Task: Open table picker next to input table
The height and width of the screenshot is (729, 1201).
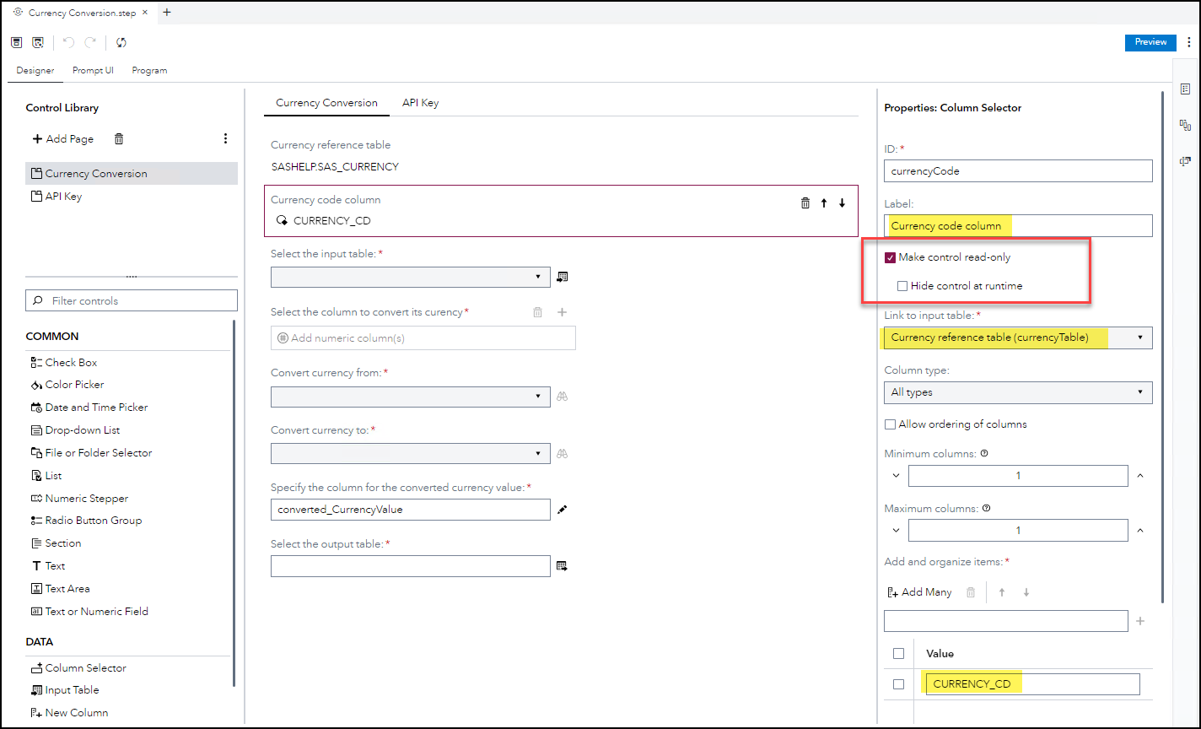Action: [x=563, y=276]
